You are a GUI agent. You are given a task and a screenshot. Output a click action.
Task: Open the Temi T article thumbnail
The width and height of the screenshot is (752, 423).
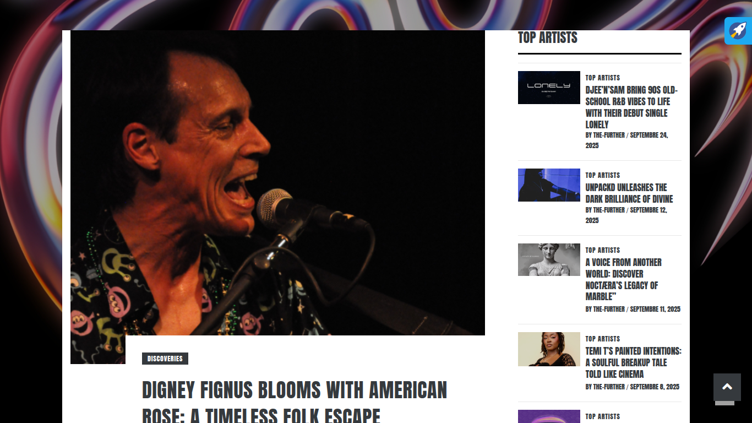(x=549, y=349)
